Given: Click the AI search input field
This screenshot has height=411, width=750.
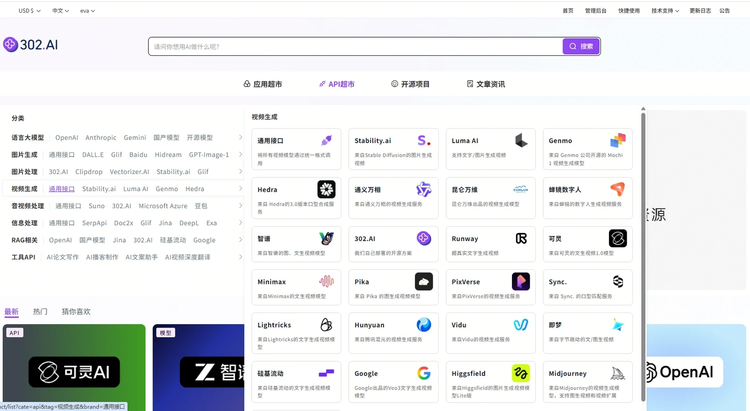Looking at the screenshot, I should click(x=355, y=46).
